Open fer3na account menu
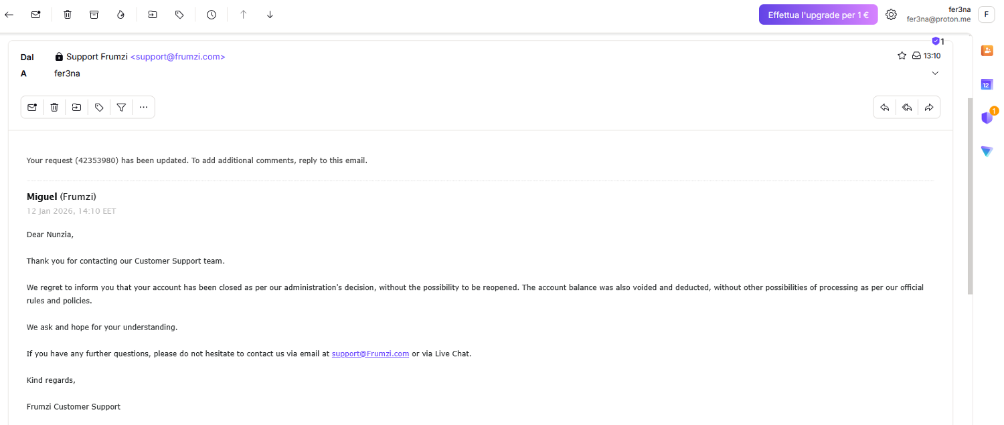The height and width of the screenshot is (425, 1004). pos(985,14)
